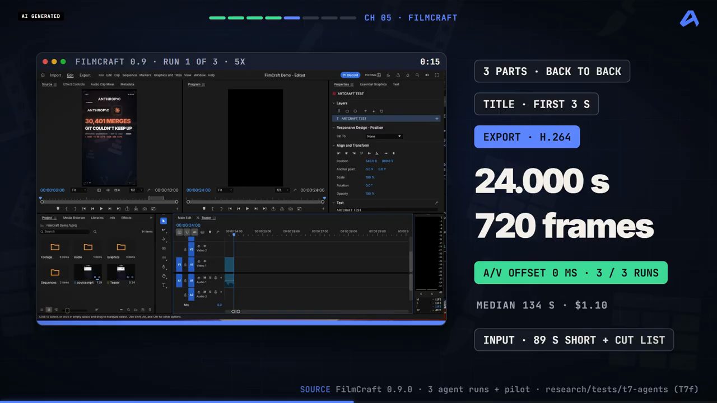
Task: Play the Source monitor clip
Action: click(101, 209)
